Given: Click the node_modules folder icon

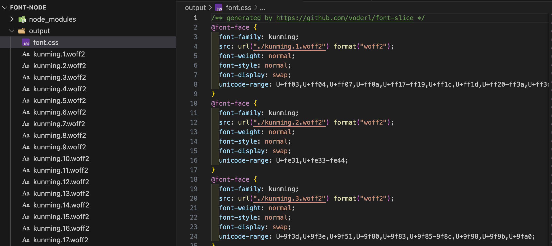Looking at the screenshot, I should [22, 19].
